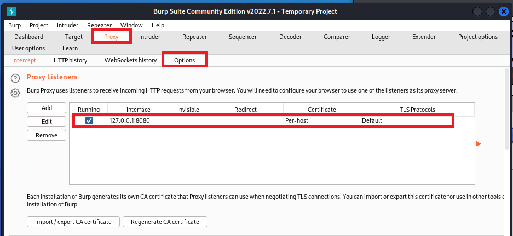The image size is (513, 236).
Task: Switch to the Logger tab
Action: click(381, 37)
